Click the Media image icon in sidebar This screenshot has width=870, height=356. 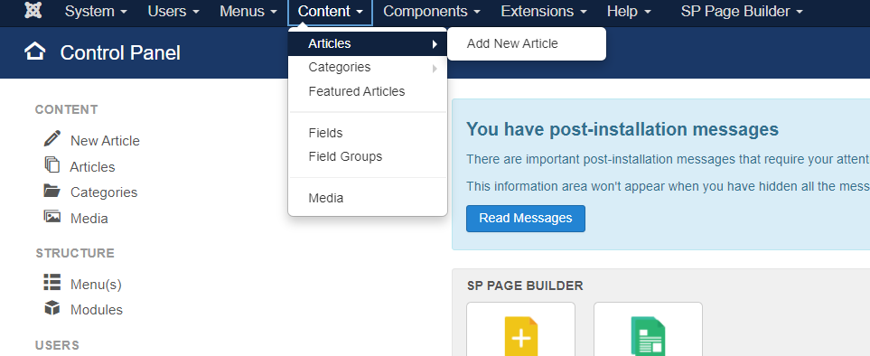(x=52, y=216)
